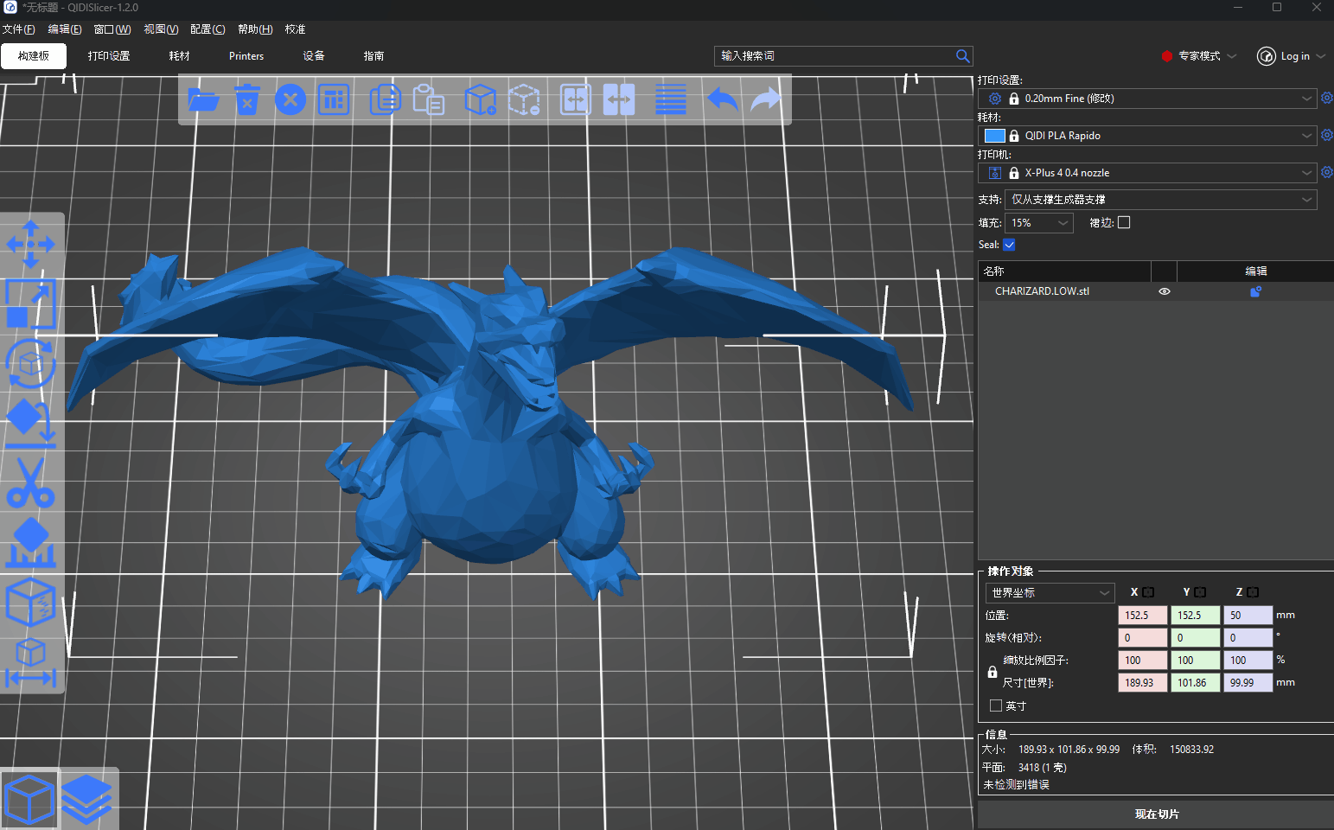Switch to the 3D editor view icon
Viewport: 1334px width, 830px height.
[x=30, y=799]
